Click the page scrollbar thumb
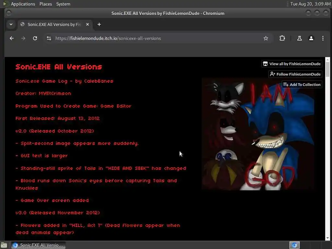Viewport: 332px width, 249px height. 327,69
